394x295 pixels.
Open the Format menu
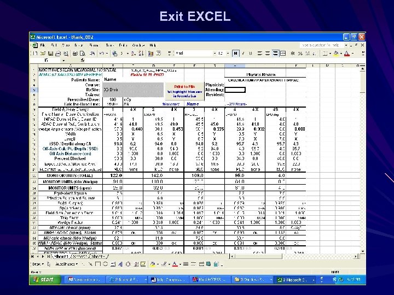(94, 45)
